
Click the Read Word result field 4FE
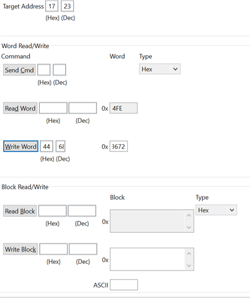[123, 108]
